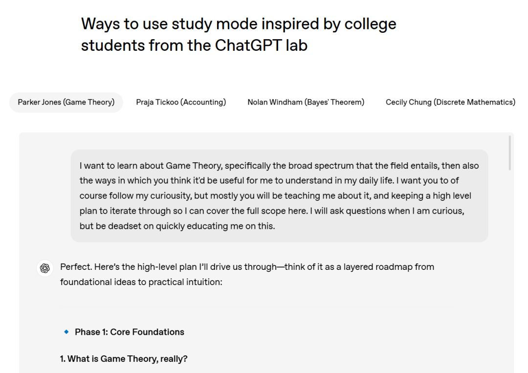Click "foundational ideas to practical intuition" line
This screenshot has width=528, height=373.
pyautogui.click(x=141, y=282)
